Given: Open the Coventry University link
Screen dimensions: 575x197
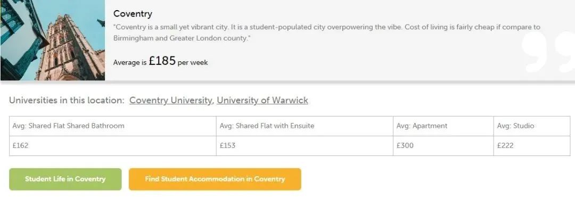Looking at the screenshot, I should point(170,100).
